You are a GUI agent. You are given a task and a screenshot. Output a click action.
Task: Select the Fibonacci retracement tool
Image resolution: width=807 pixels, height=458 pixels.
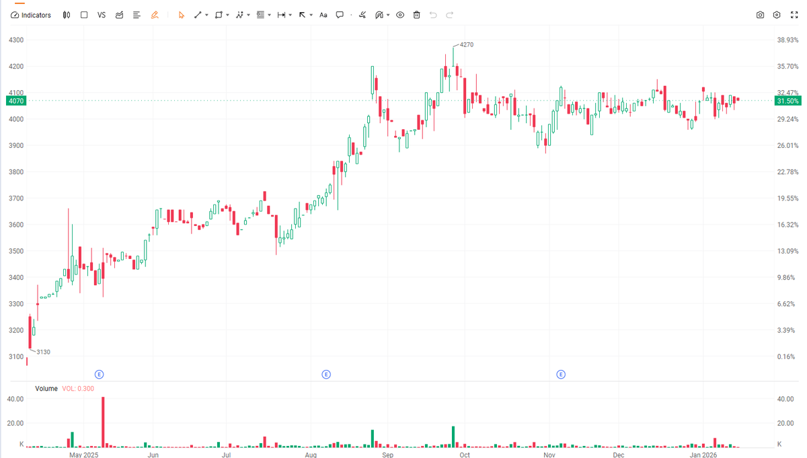click(x=261, y=15)
